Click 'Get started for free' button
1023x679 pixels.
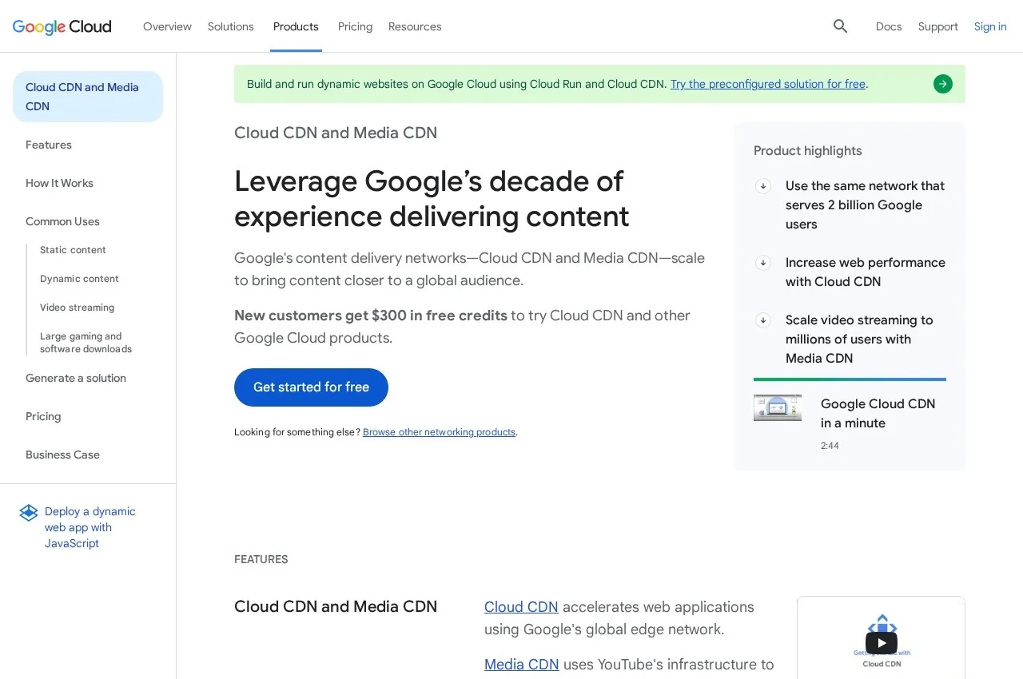[x=311, y=387]
